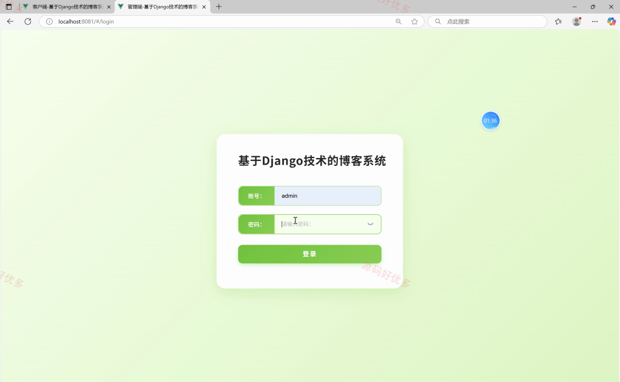Close the 客户端 blog system tab

(109, 7)
